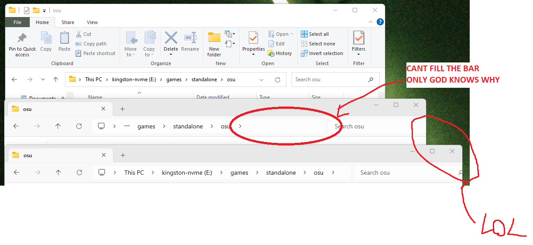
Task: Click games breadcrumb in ribbon Explorer window
Action: click(x=173, y=79)
